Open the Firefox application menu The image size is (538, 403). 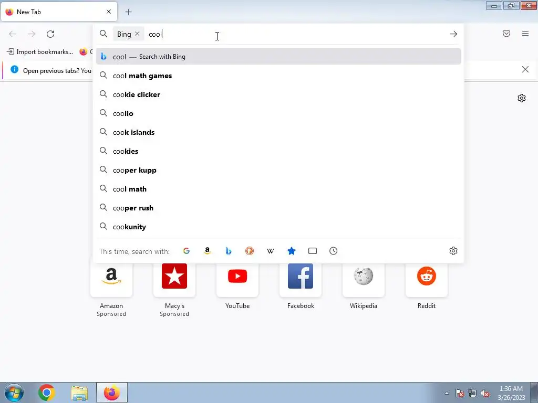(525, 34)
